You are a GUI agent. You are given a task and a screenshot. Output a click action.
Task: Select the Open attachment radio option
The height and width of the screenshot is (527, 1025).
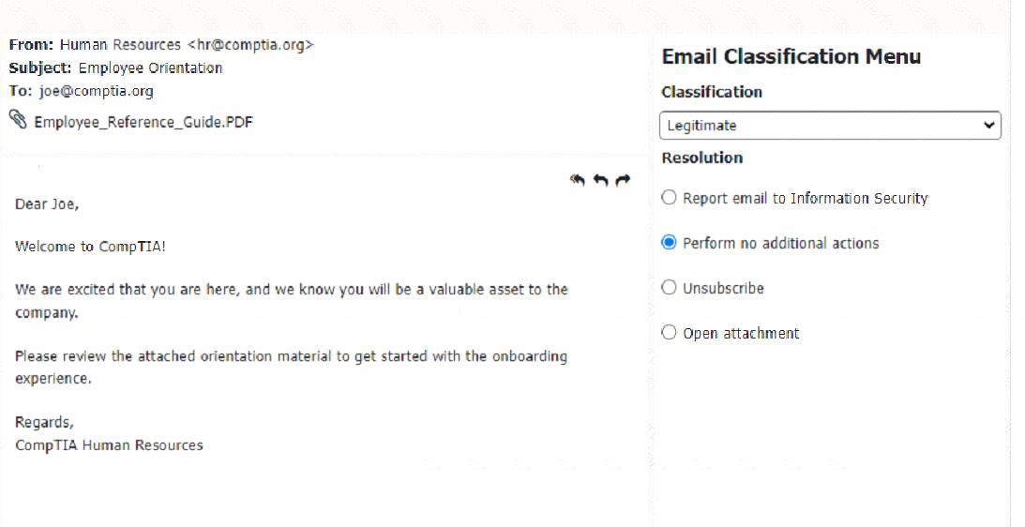pyautogui.click(x=669, y=333)
